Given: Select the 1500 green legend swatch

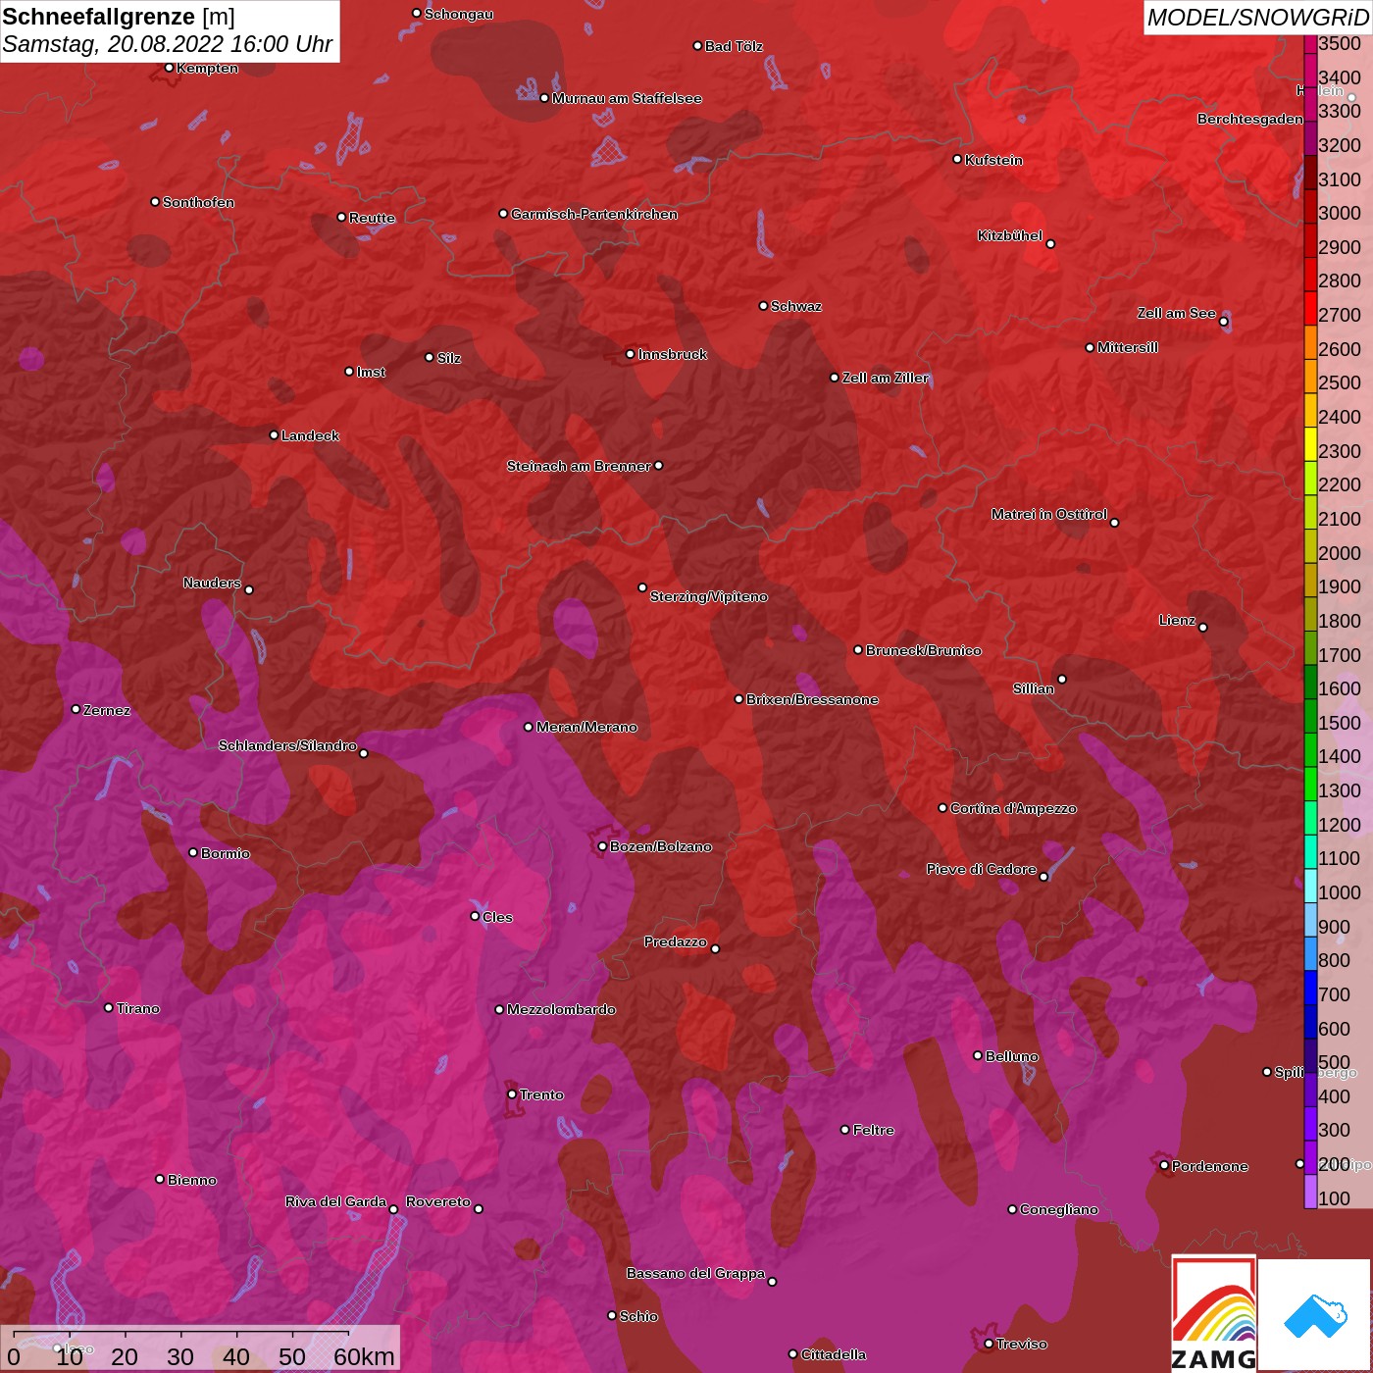Looking at the screenshot, I should tap(1310, 715).
